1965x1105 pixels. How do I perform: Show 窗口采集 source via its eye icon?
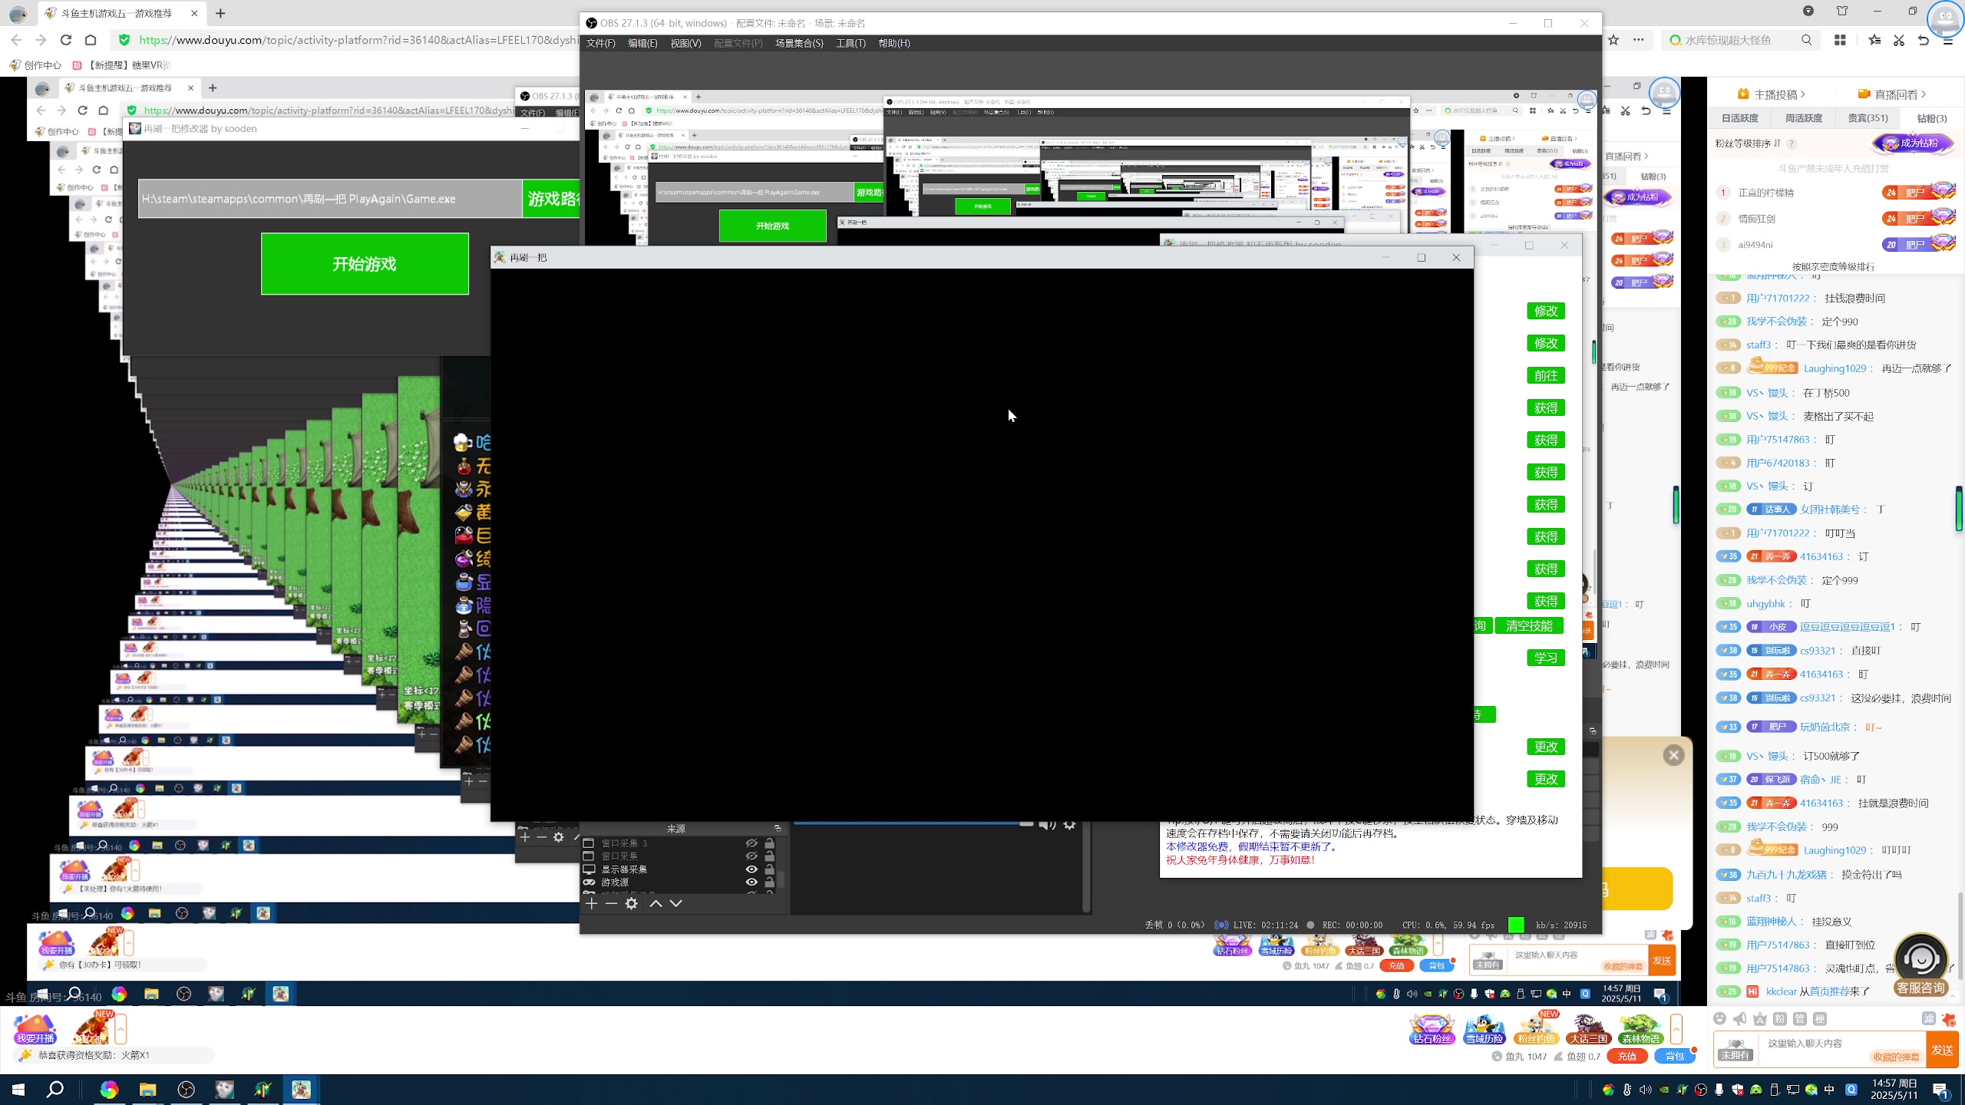pyautogui.click(x=751, y=856)
